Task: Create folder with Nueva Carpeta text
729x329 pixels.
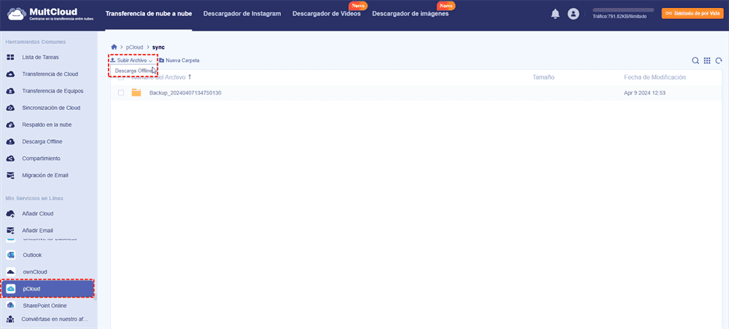Action: pyautogui.click(x=182, y=60)
